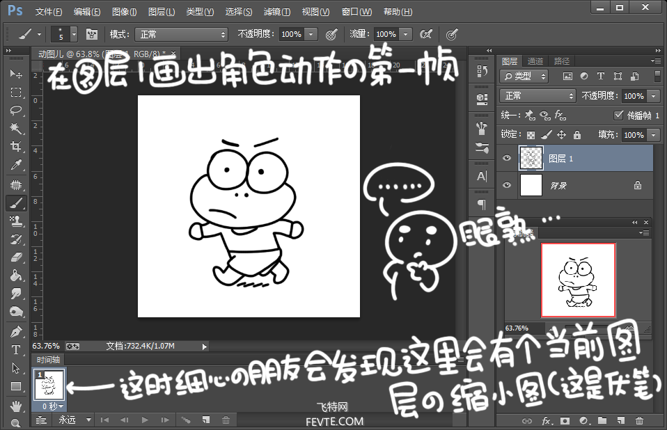This screenshot has height=430, width=667.
Task: Open the 滤镜 menu
Action: [x=276, y=12]
